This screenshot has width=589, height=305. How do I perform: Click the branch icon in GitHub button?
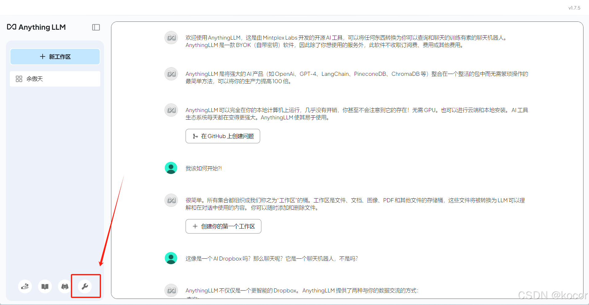[x=195, y=136]
